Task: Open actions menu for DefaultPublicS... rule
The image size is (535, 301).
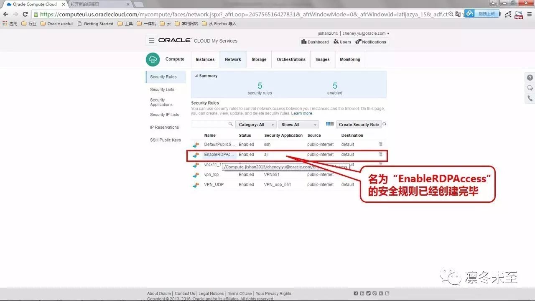Action: [x=380, y=144]
